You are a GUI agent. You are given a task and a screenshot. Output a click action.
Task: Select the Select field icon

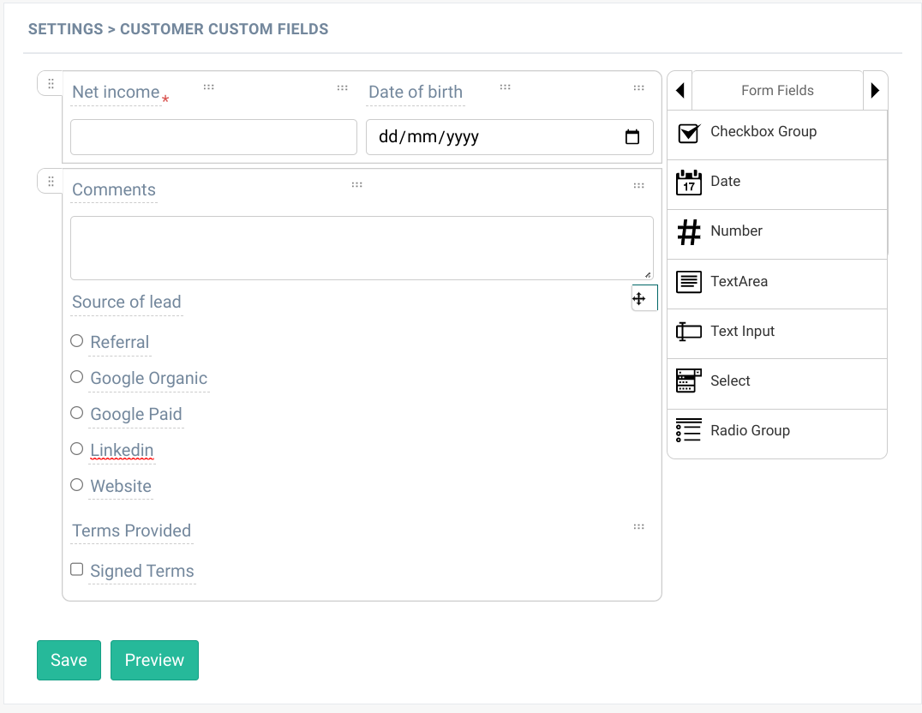tap(689, 380)
